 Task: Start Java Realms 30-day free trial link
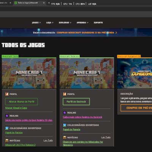tap(29, 120)
